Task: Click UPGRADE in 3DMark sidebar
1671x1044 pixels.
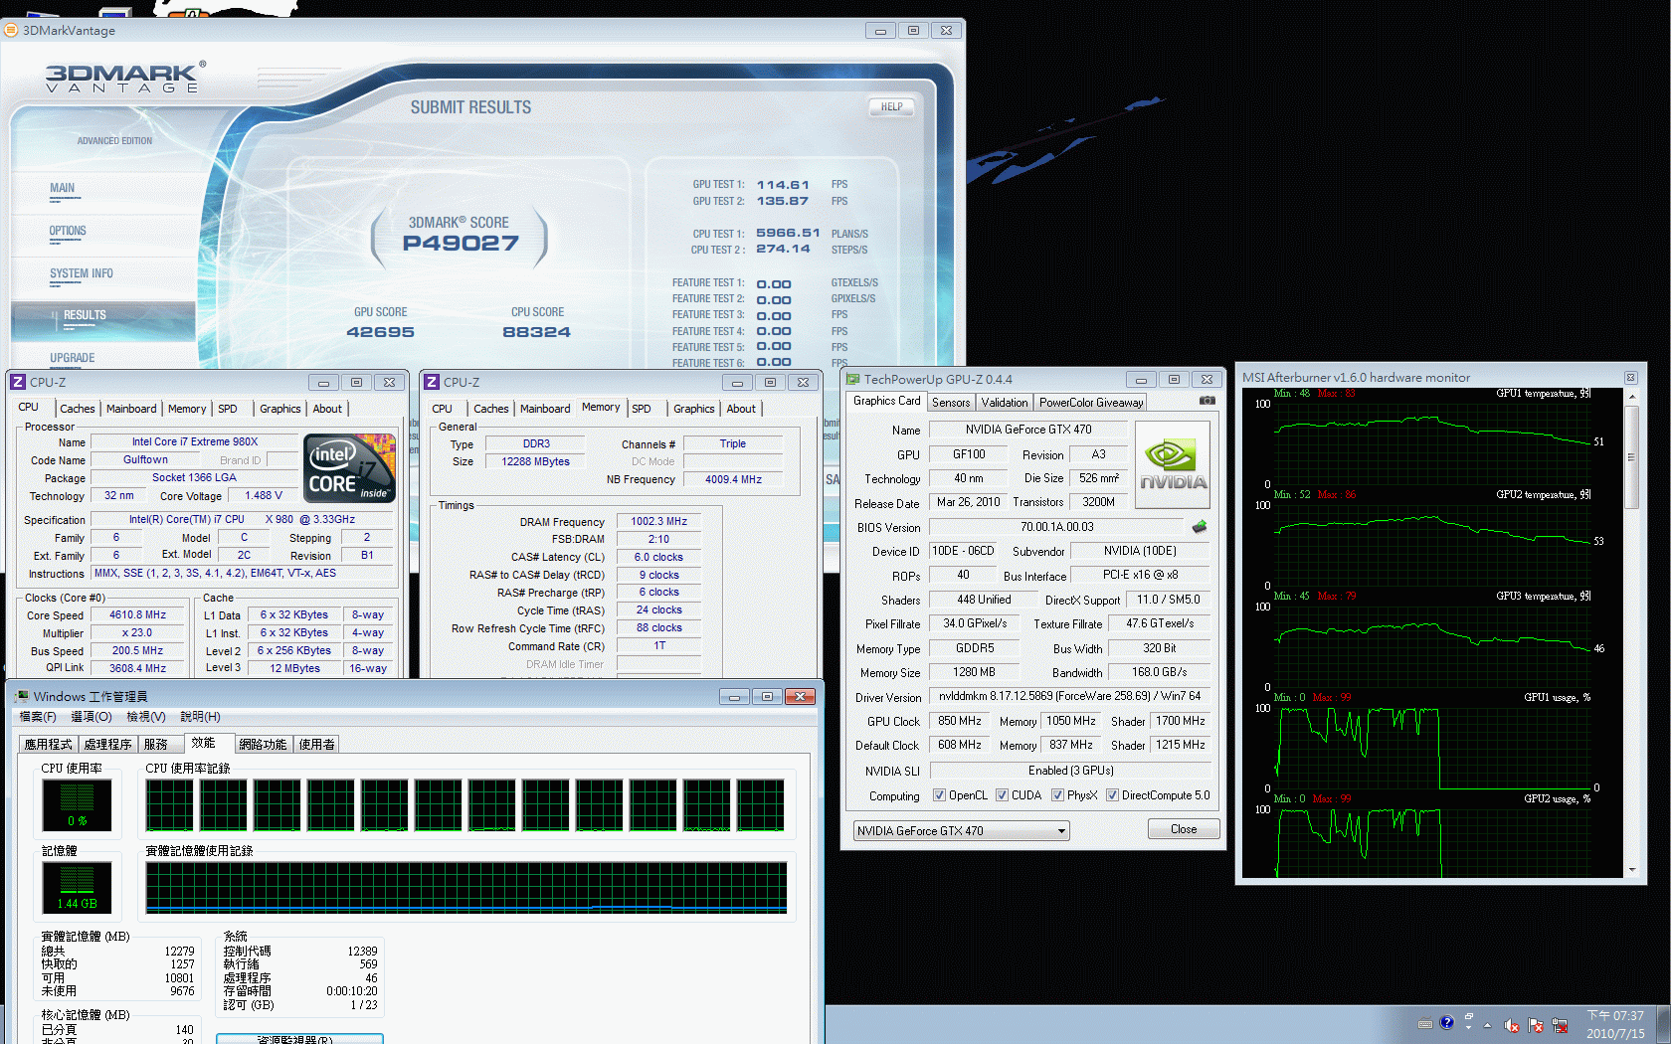Action: click(73, 358)
